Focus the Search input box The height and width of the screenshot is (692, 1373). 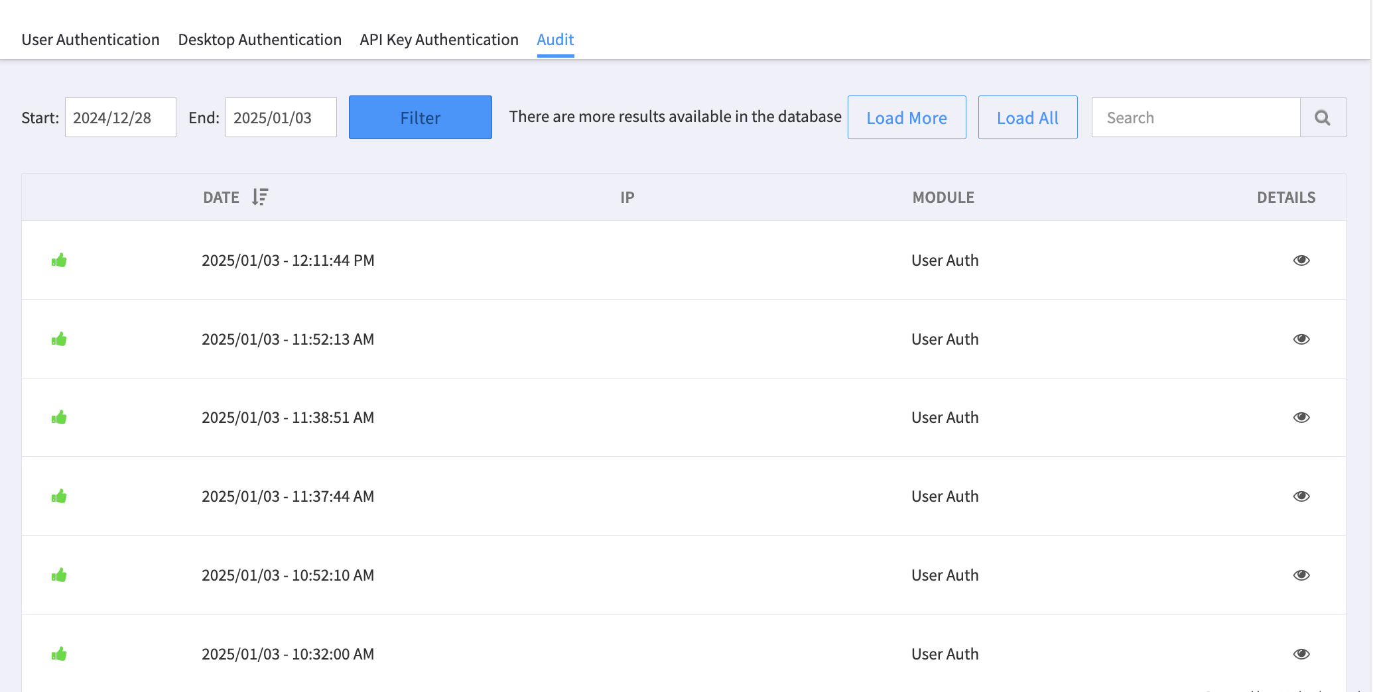tap(1196, 117)
